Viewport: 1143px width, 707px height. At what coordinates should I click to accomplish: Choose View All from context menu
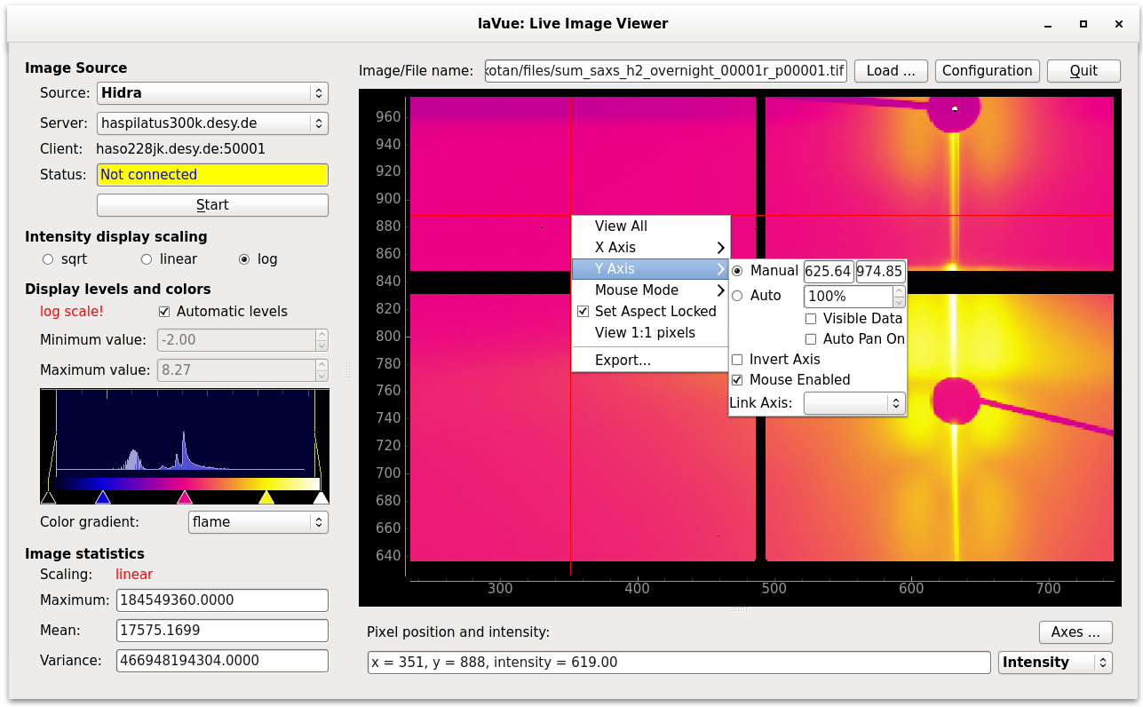(x=621, y=226)
